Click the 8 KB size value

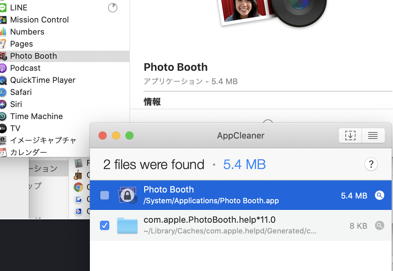tap(358, 226)
